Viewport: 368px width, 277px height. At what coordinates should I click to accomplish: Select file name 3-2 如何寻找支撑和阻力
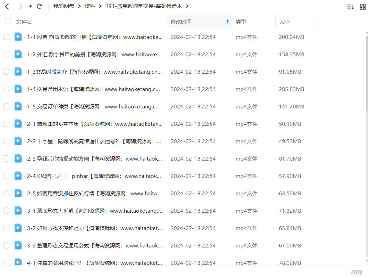tap(95, 229)
